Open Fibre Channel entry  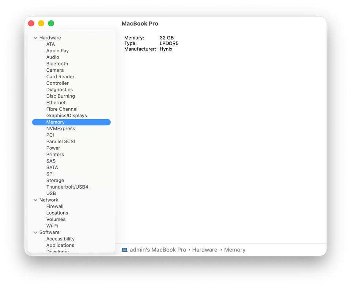click(x=62, y=109)
